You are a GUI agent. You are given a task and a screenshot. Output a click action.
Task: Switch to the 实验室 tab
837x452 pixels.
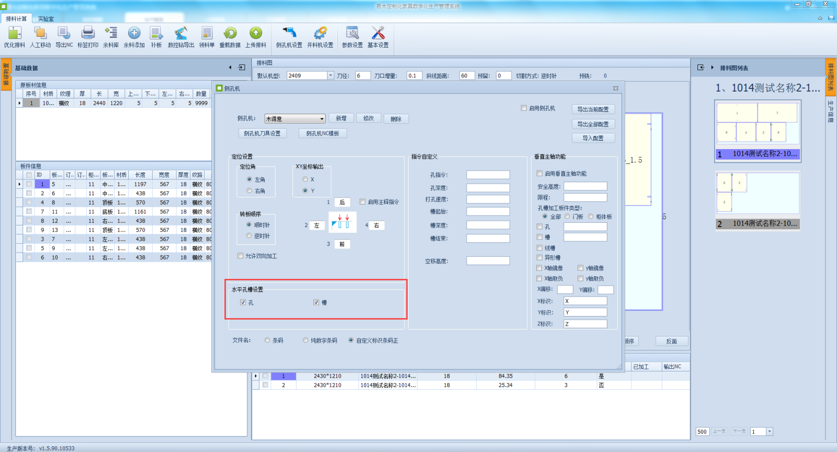(x=46, y=19)
